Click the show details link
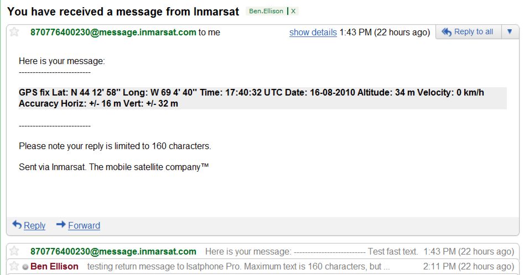The image size is (524, 275). click(313, 33)
